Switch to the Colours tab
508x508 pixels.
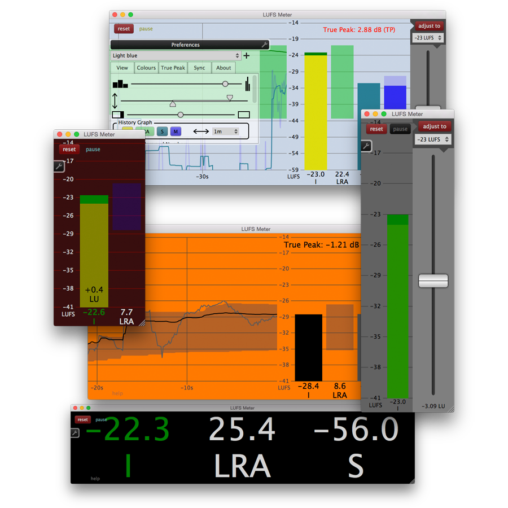(146, 68)
